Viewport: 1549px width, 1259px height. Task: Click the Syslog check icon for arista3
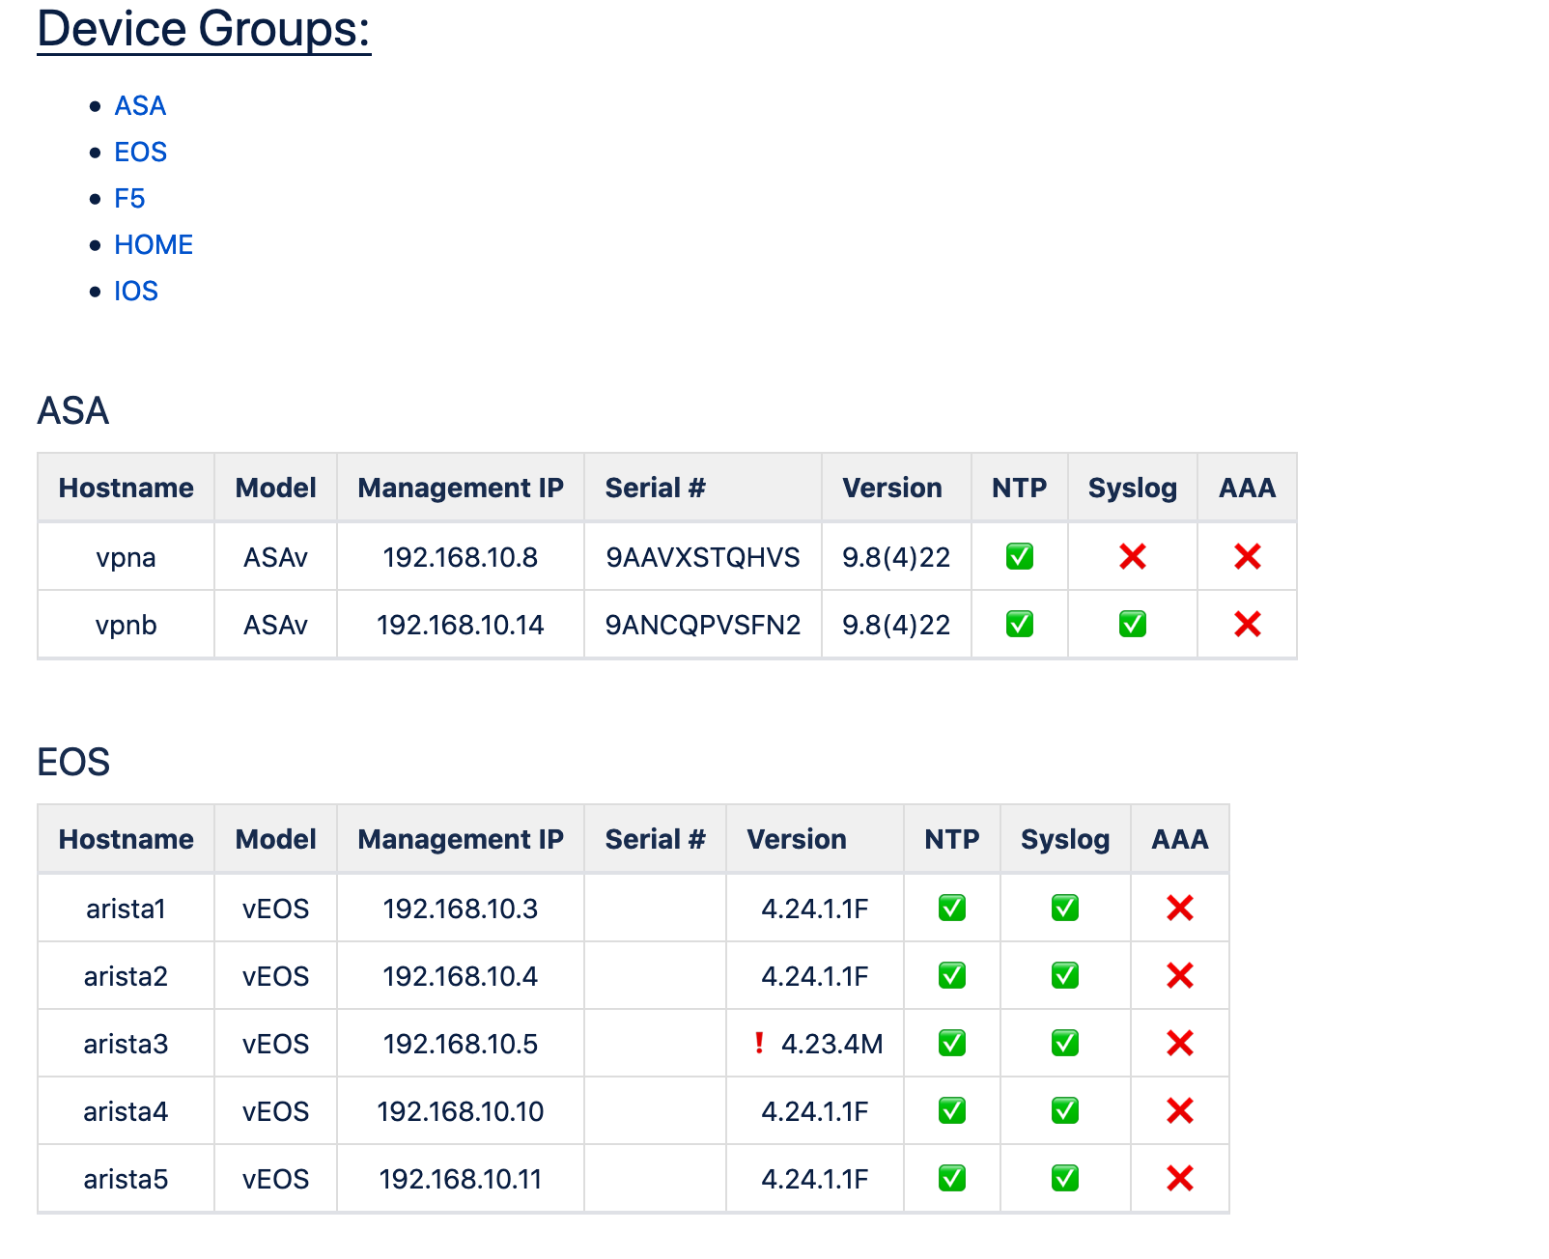1065,1043
